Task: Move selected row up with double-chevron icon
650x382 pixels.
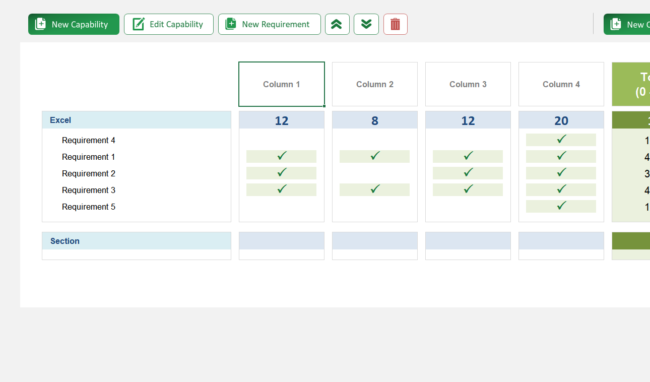Action: tap(337, 24)
